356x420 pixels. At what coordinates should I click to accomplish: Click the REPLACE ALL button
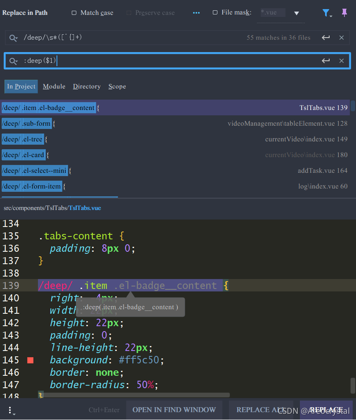(261, 410)
